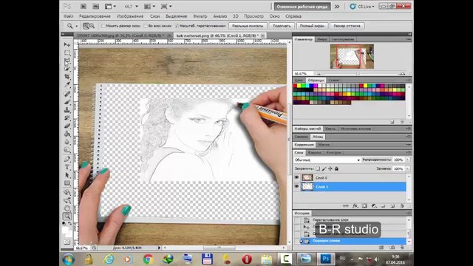
Task: Open the blend mode dropdown 'Обычные'
Action: pyautogui.click(x=327, y=160)
